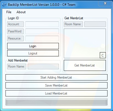
Task: Open the File menu
Action: pyautogui.click(x=9, y=12)
